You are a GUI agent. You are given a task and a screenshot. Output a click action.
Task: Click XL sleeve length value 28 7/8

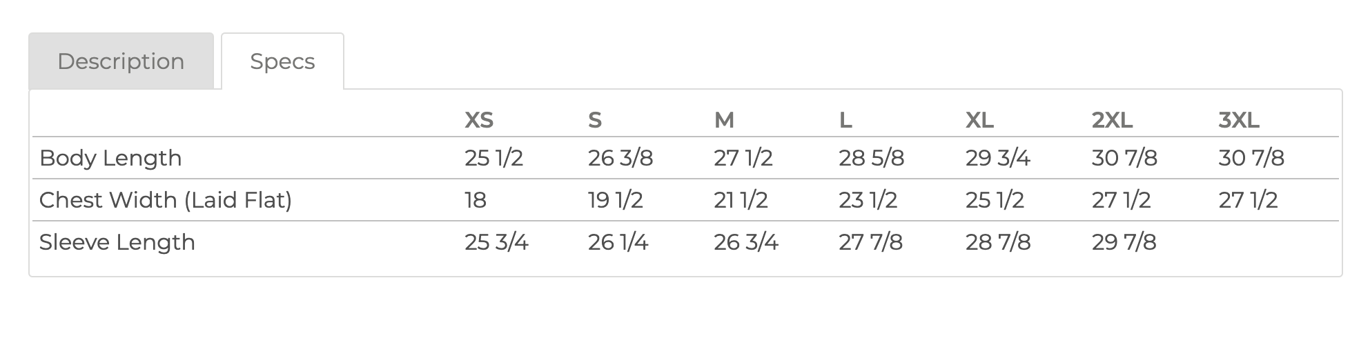pos(998,242)
